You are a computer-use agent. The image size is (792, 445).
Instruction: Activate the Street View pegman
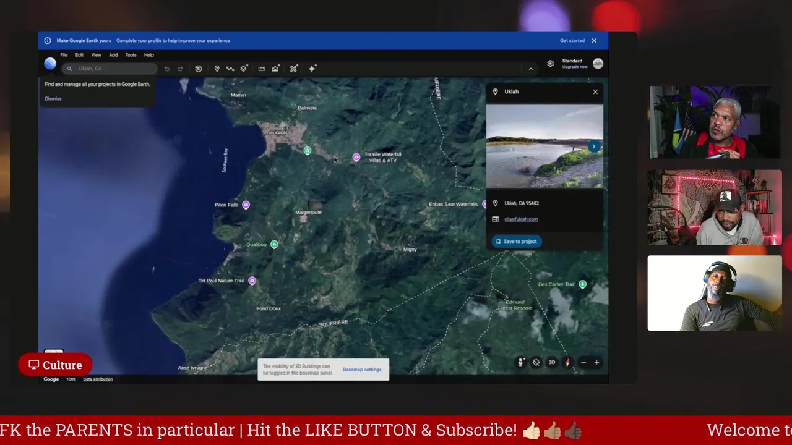click(520, 363)
